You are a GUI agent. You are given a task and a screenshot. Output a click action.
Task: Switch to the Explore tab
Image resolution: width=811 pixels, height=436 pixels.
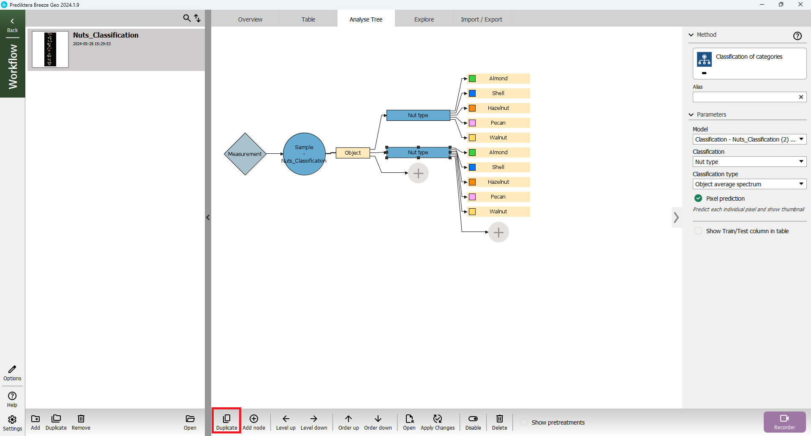pos(424,19)
